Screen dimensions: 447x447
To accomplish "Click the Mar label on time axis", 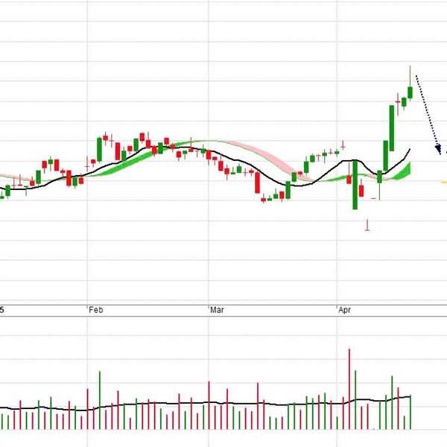I will pyautogui.click(x=217, y=310).
